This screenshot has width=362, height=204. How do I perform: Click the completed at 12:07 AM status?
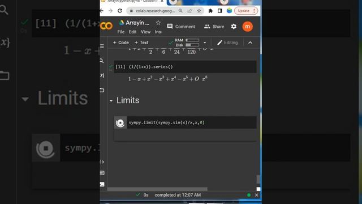tap(178, 195)
